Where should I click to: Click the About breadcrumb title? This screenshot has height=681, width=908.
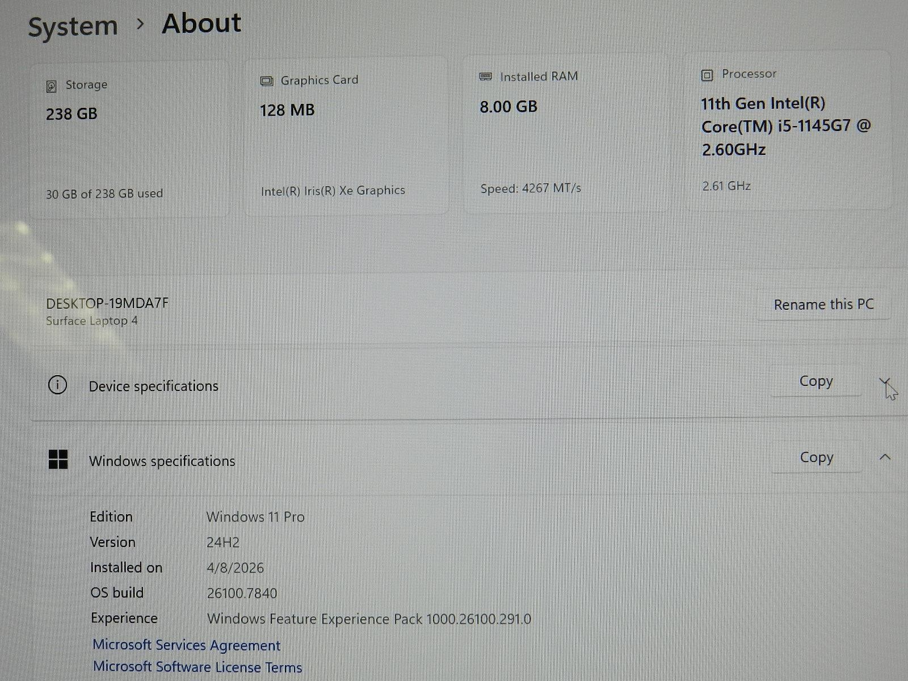[201, 24]
